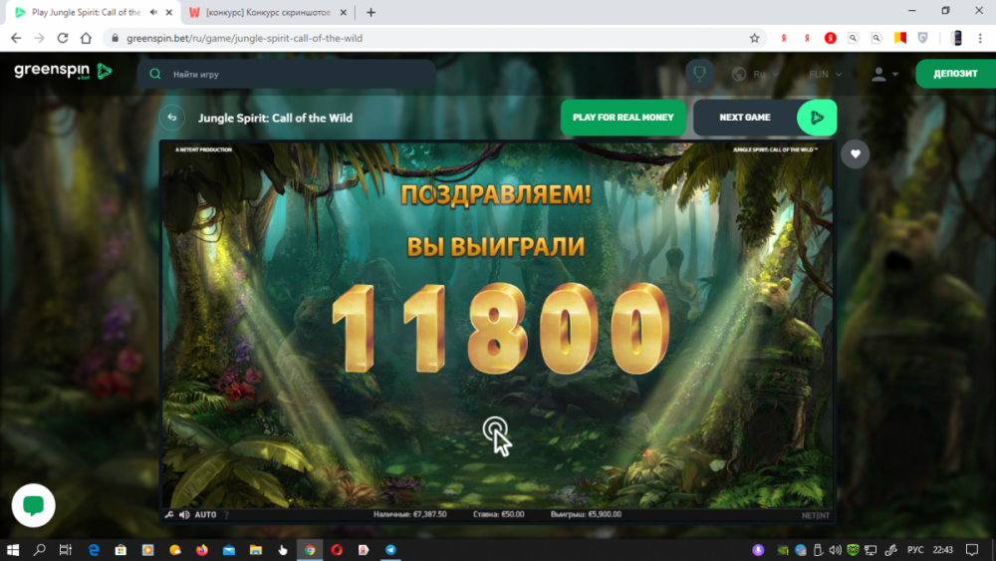Image resolution: width=996 pixels, height=561 pixels.
Task: Open game settings wrench icon
Action: point(169,514)
